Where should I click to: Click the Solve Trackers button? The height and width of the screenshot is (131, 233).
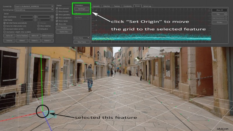(x=22, y=36)
